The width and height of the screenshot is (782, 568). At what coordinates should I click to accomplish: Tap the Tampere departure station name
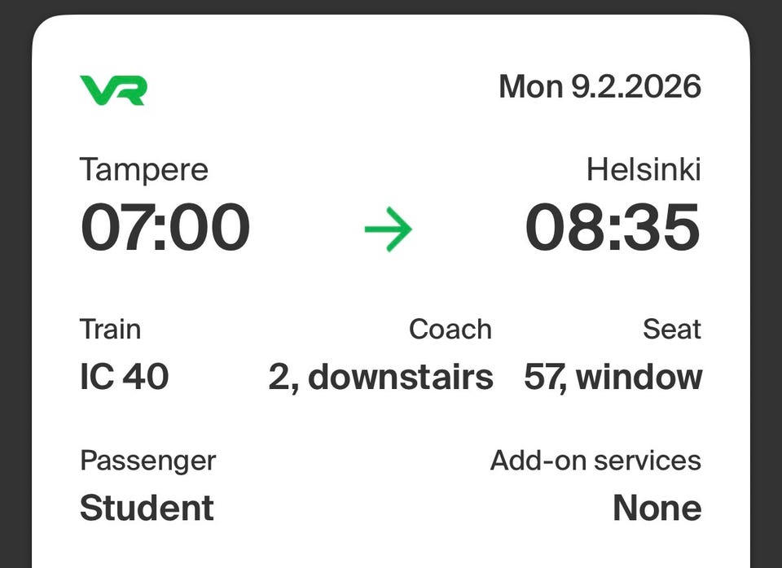click(x=144, y=170)
